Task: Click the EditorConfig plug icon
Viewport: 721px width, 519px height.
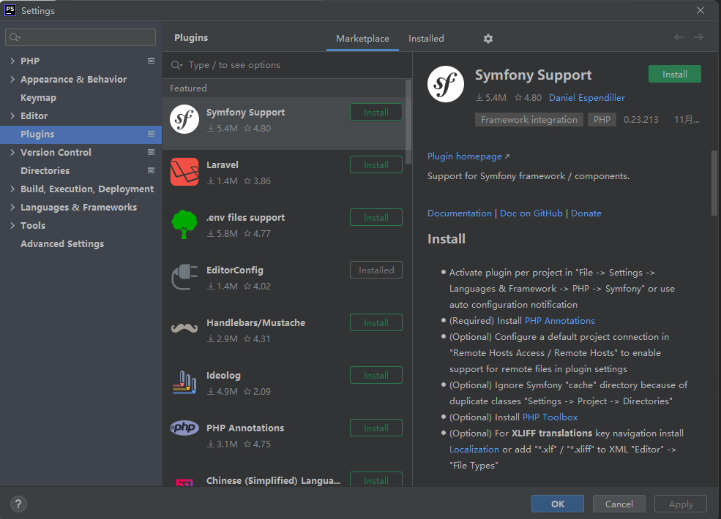Action: point(184,277)
